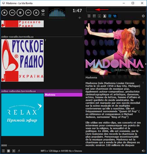Click into the search field at top right
This screenshot has height=154, width=147.
pyautogui.click(x=116, y=9)
